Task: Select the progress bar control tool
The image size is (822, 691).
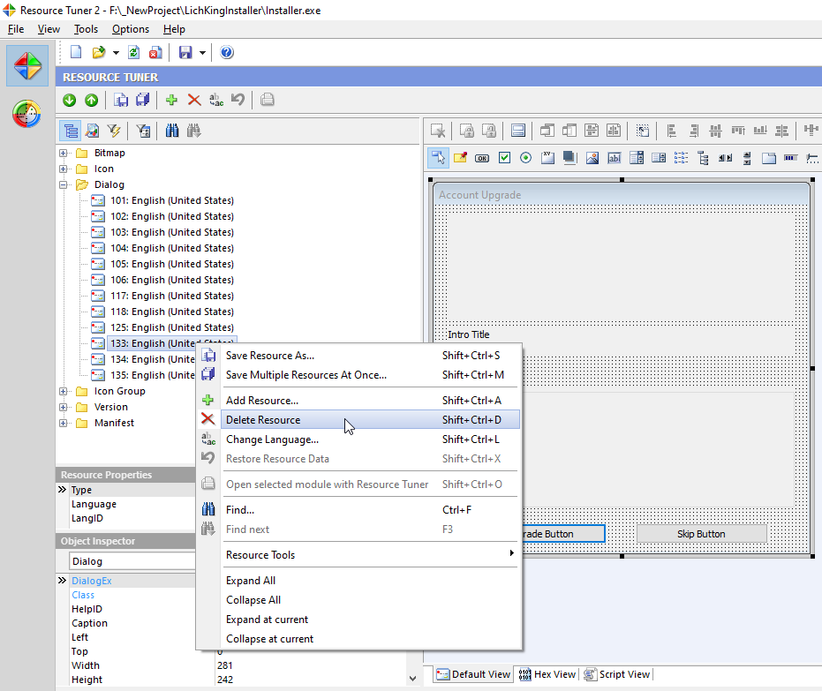Action: pyautogui.click(x=790, y=158)
